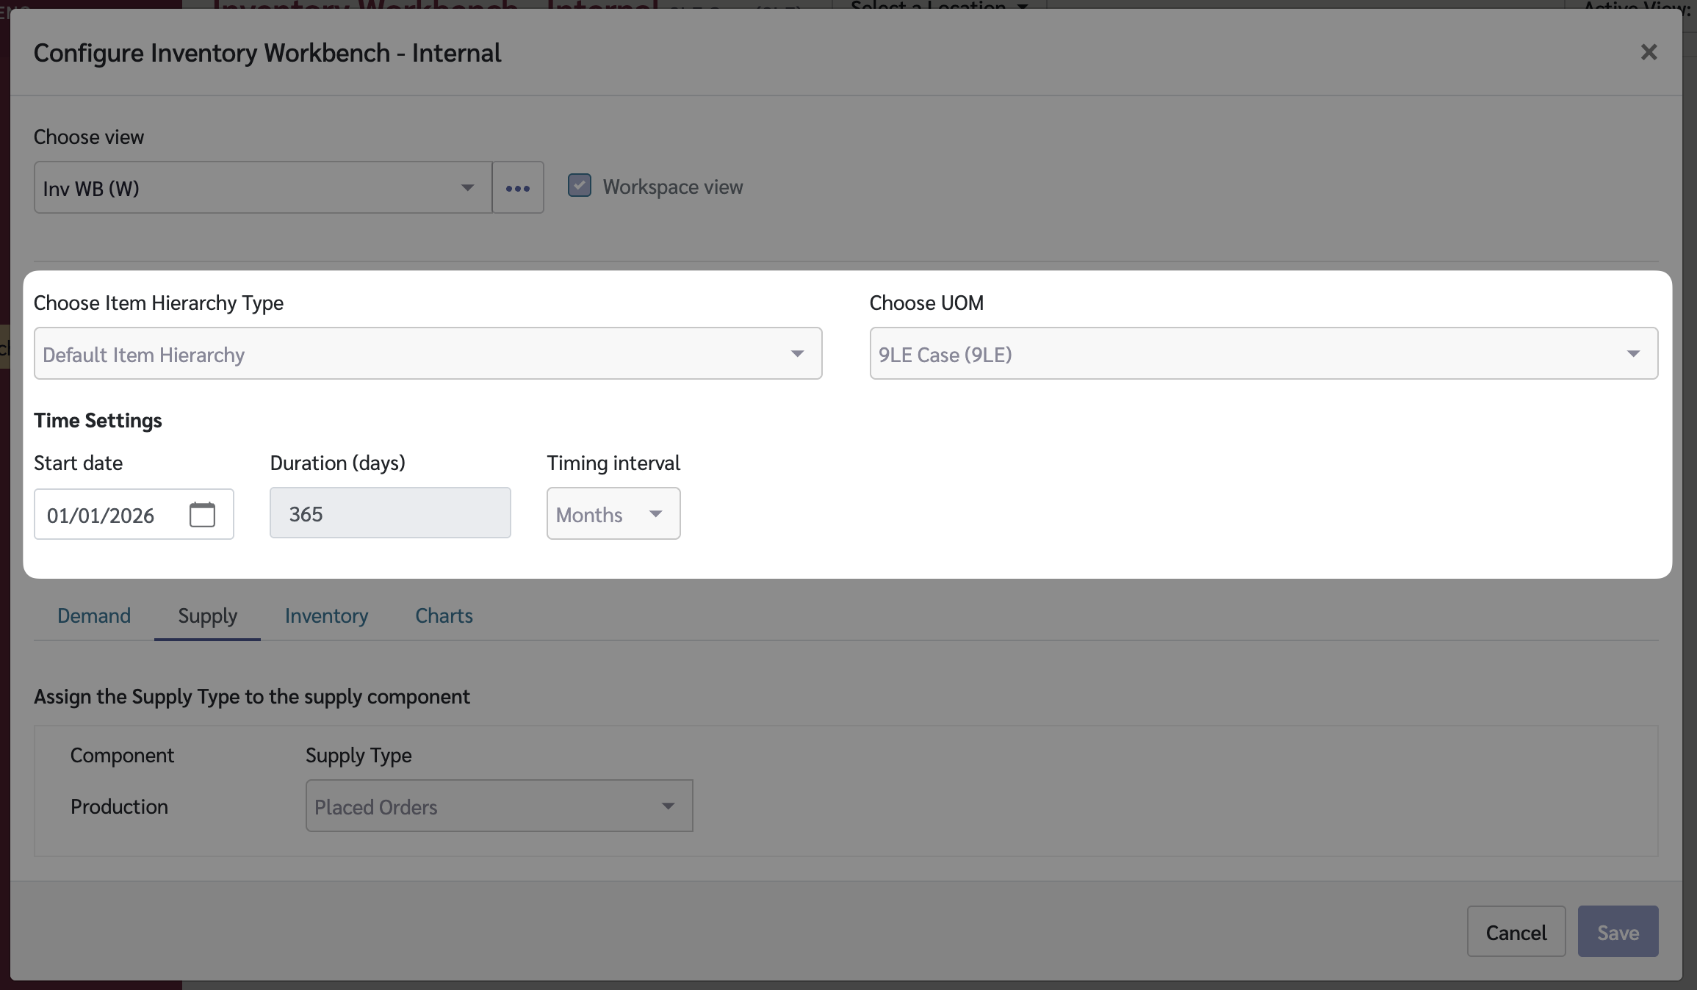Open the Choose UOM dropdown
Image resolution: width=1697 pixels, height=990 pixels.
point(1263,354)
